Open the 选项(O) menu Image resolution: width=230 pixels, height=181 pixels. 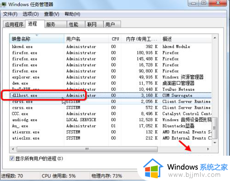pos(31,14)
